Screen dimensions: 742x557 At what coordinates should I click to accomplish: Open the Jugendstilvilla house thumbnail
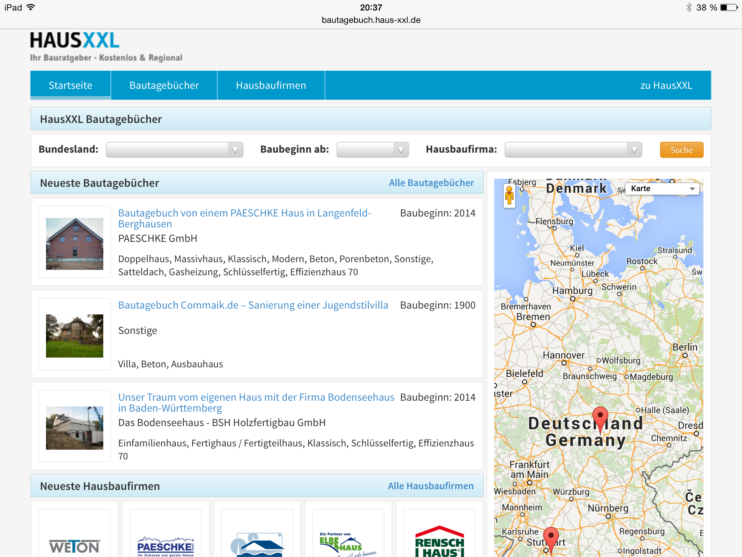[75, 335]
